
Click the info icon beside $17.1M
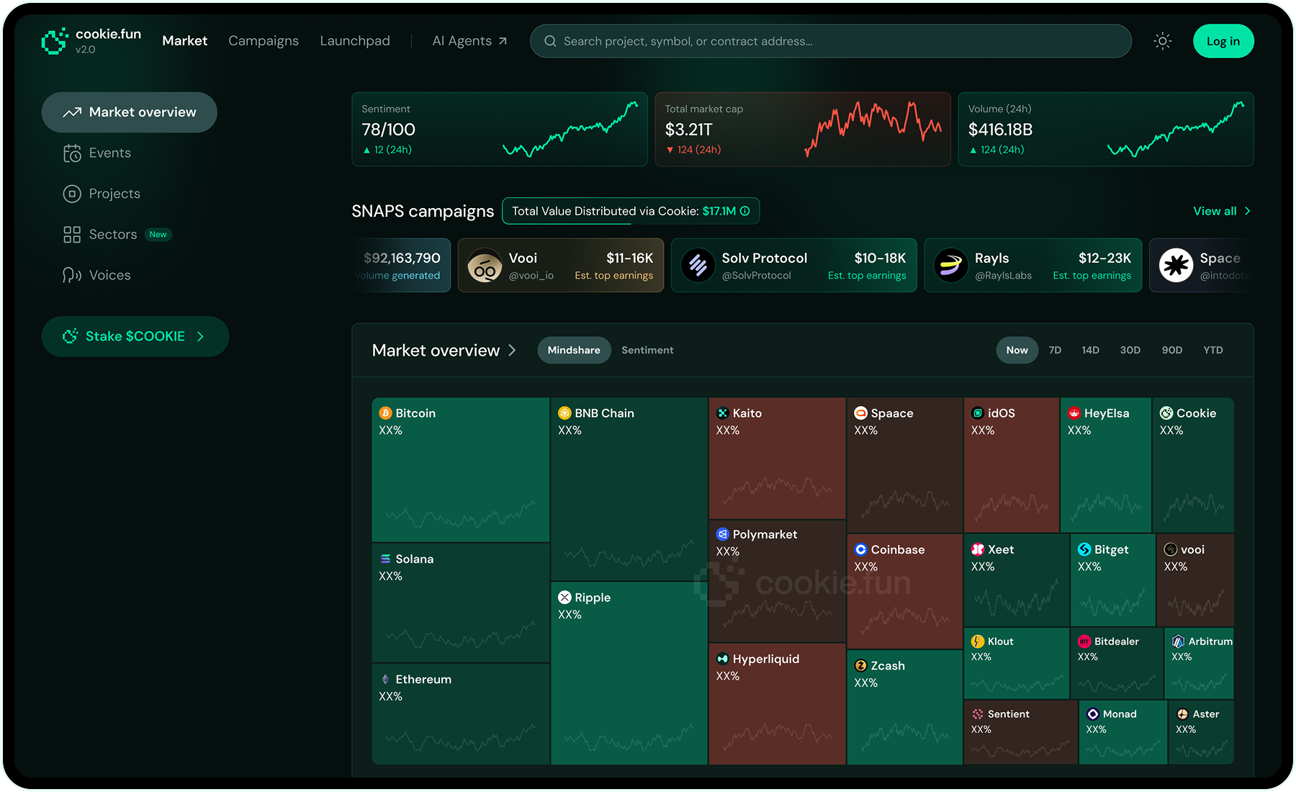click(745, 211)
